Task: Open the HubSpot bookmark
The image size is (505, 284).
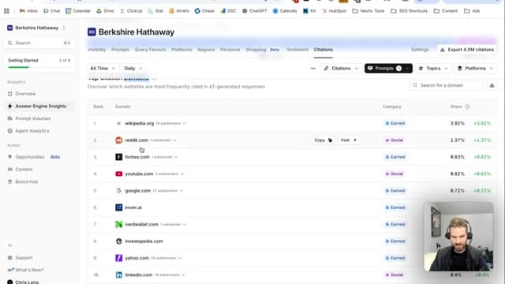Action: [334, 11]
